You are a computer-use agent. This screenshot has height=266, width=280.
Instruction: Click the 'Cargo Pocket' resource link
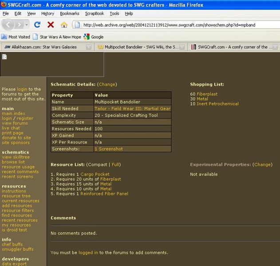(95, 175)
